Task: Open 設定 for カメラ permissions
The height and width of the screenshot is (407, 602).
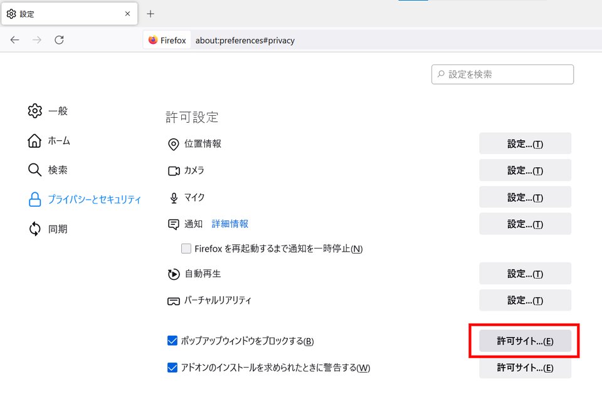Action: (x=525, y=170)
